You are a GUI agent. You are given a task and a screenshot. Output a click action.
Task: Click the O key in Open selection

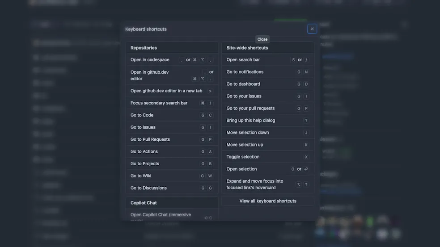coord(293,169)
